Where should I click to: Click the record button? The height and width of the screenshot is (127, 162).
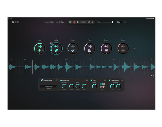point(74,22)
